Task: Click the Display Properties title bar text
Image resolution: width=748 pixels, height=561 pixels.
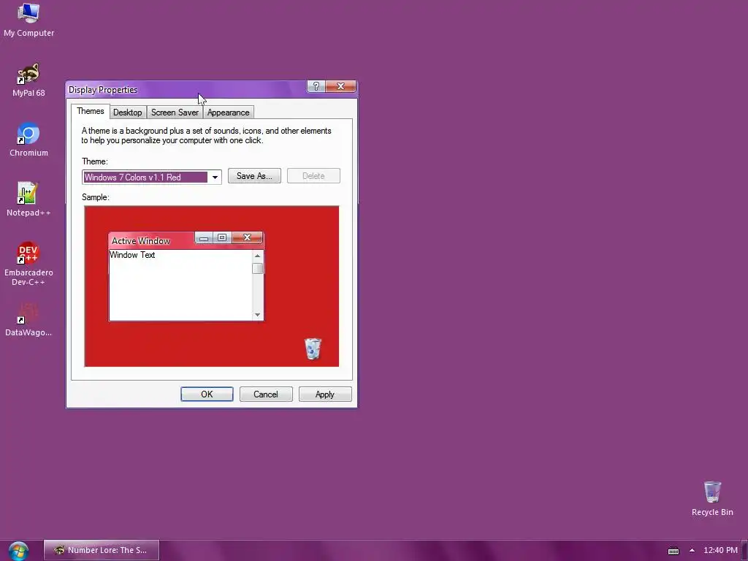Action: 103,90
